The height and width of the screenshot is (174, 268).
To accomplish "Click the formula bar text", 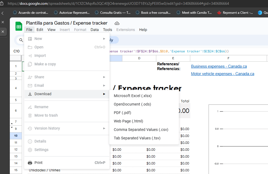I will [169, 51].
